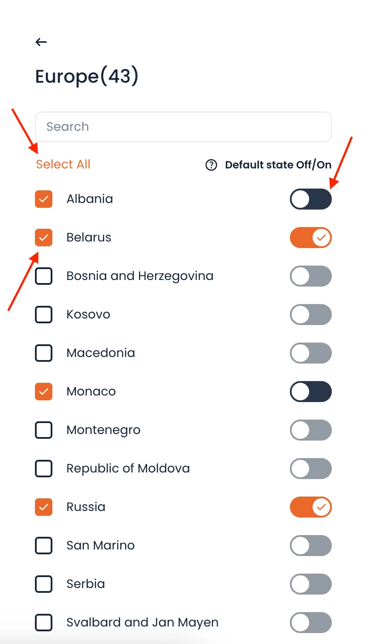
Task: Enable the Montenegro checkbox
Action: point(44,430)
